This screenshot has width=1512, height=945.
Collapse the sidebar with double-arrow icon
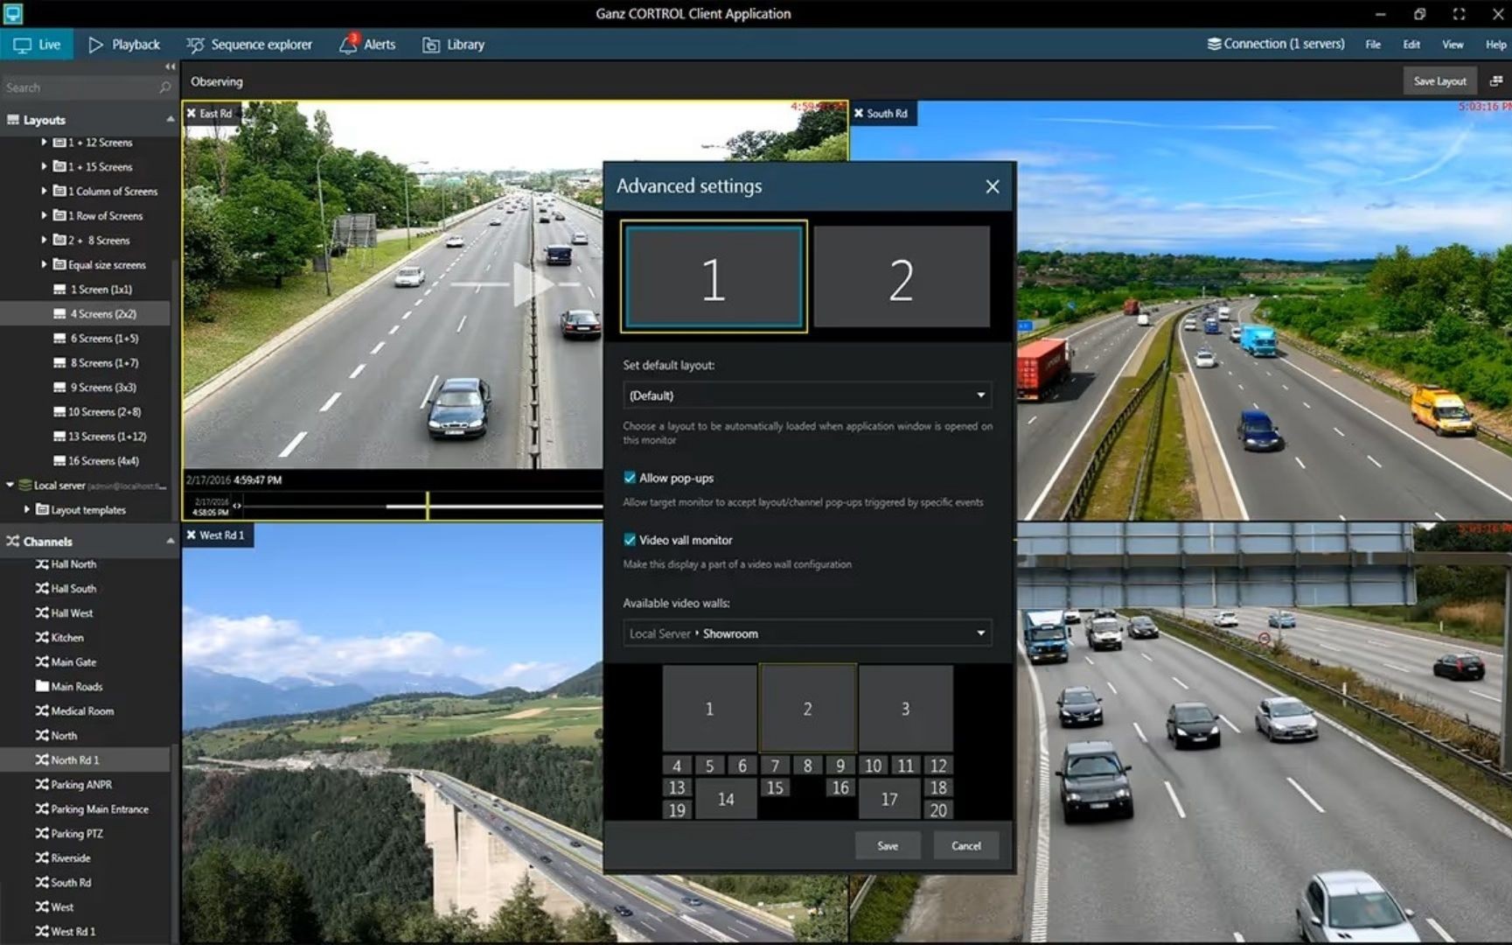coord(170,66)
